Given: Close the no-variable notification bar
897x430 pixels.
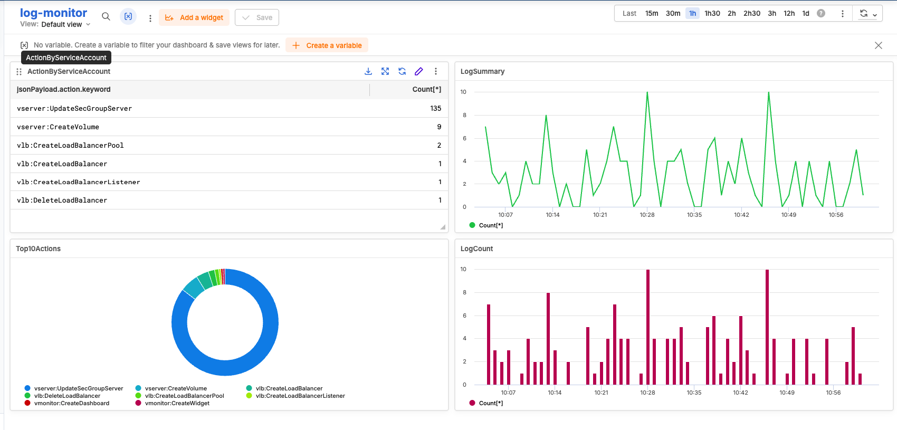Looking at the screenshot, I should (x=879, y=45).
